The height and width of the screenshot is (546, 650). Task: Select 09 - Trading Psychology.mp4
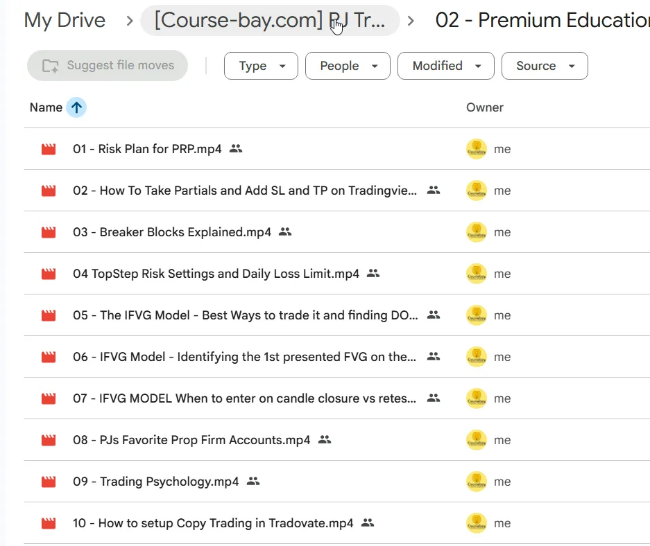pos(156,482)
